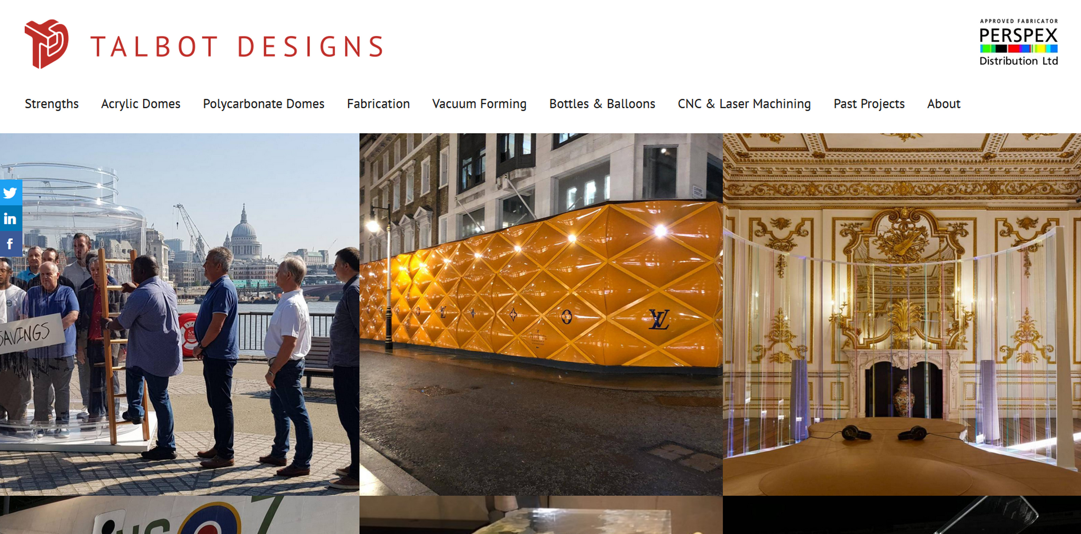
Task: View the Past Projects page
Action: 869,104
